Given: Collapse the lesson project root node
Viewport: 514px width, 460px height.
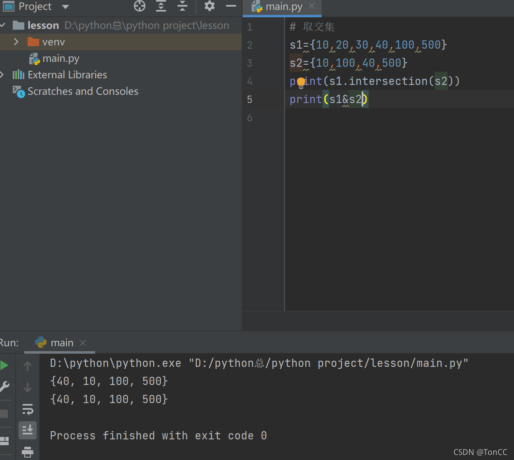Looking at the screenshot, I should coord(3,26).
